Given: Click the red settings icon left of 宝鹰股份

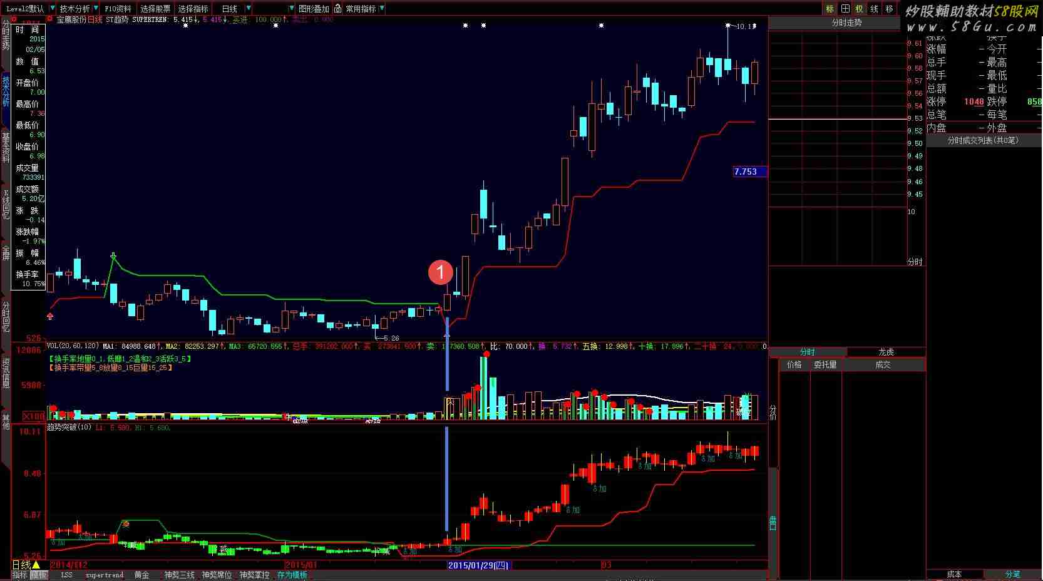Looking at the screenshot, I should coord(51,20).
